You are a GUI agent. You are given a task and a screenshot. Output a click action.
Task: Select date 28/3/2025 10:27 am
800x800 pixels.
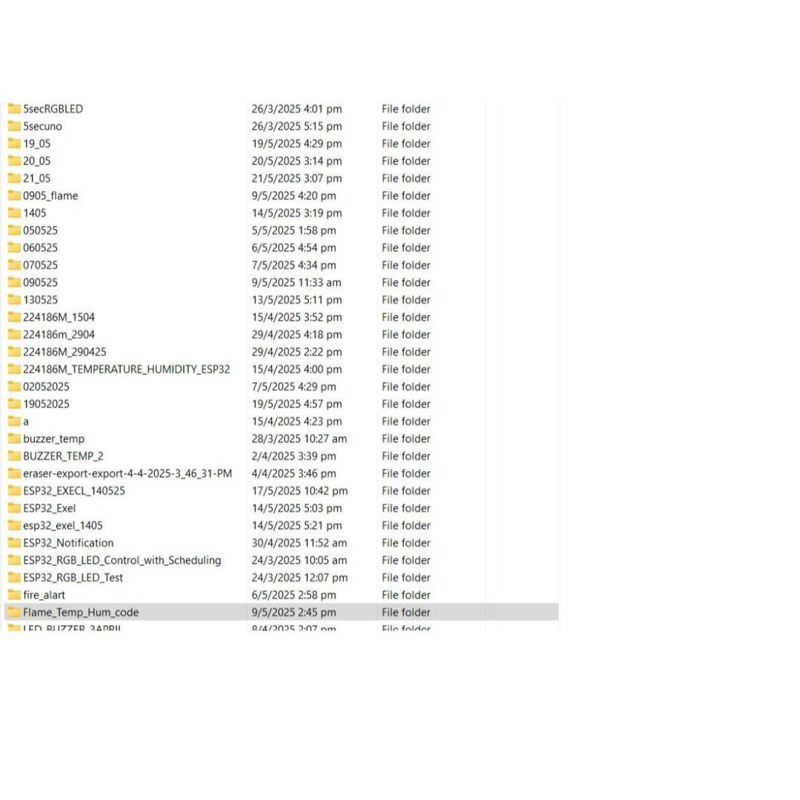[x=299, y=439]
